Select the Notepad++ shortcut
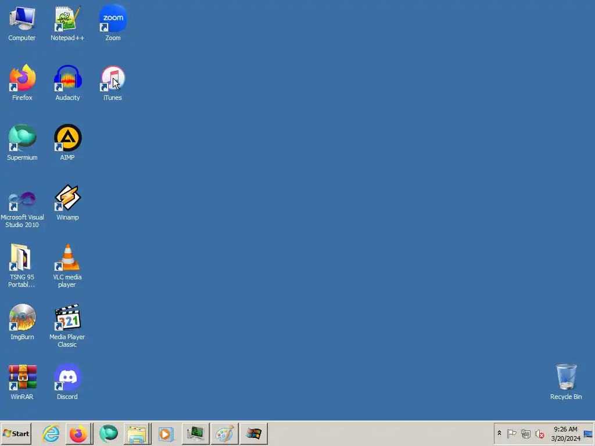The image size is (595, 446). [67, 23]
